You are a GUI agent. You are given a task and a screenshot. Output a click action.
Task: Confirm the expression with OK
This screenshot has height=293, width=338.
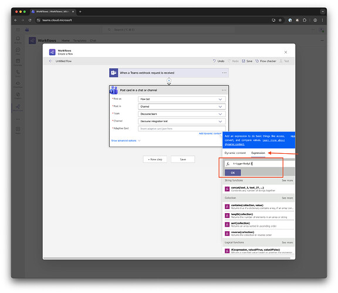pos(232,173)
